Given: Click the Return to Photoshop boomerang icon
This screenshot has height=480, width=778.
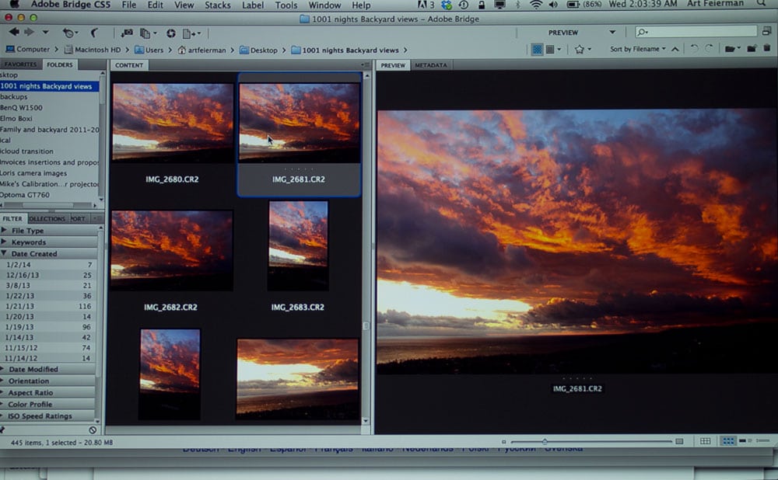Looking at the screenshot, I should [x=93, y=33].
